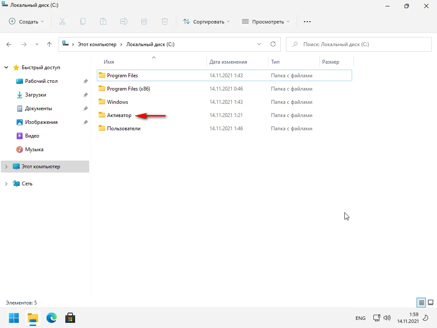
Task: Open the Создать dropdown button
Action: (26, 21)
